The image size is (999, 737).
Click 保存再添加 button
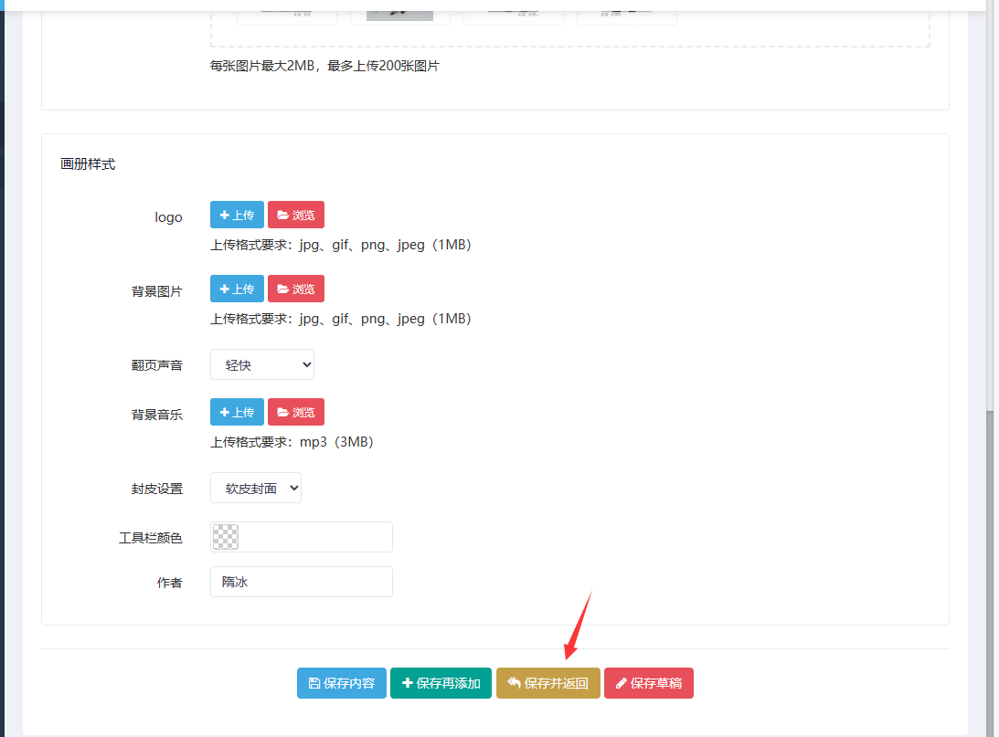coord(441,683)
